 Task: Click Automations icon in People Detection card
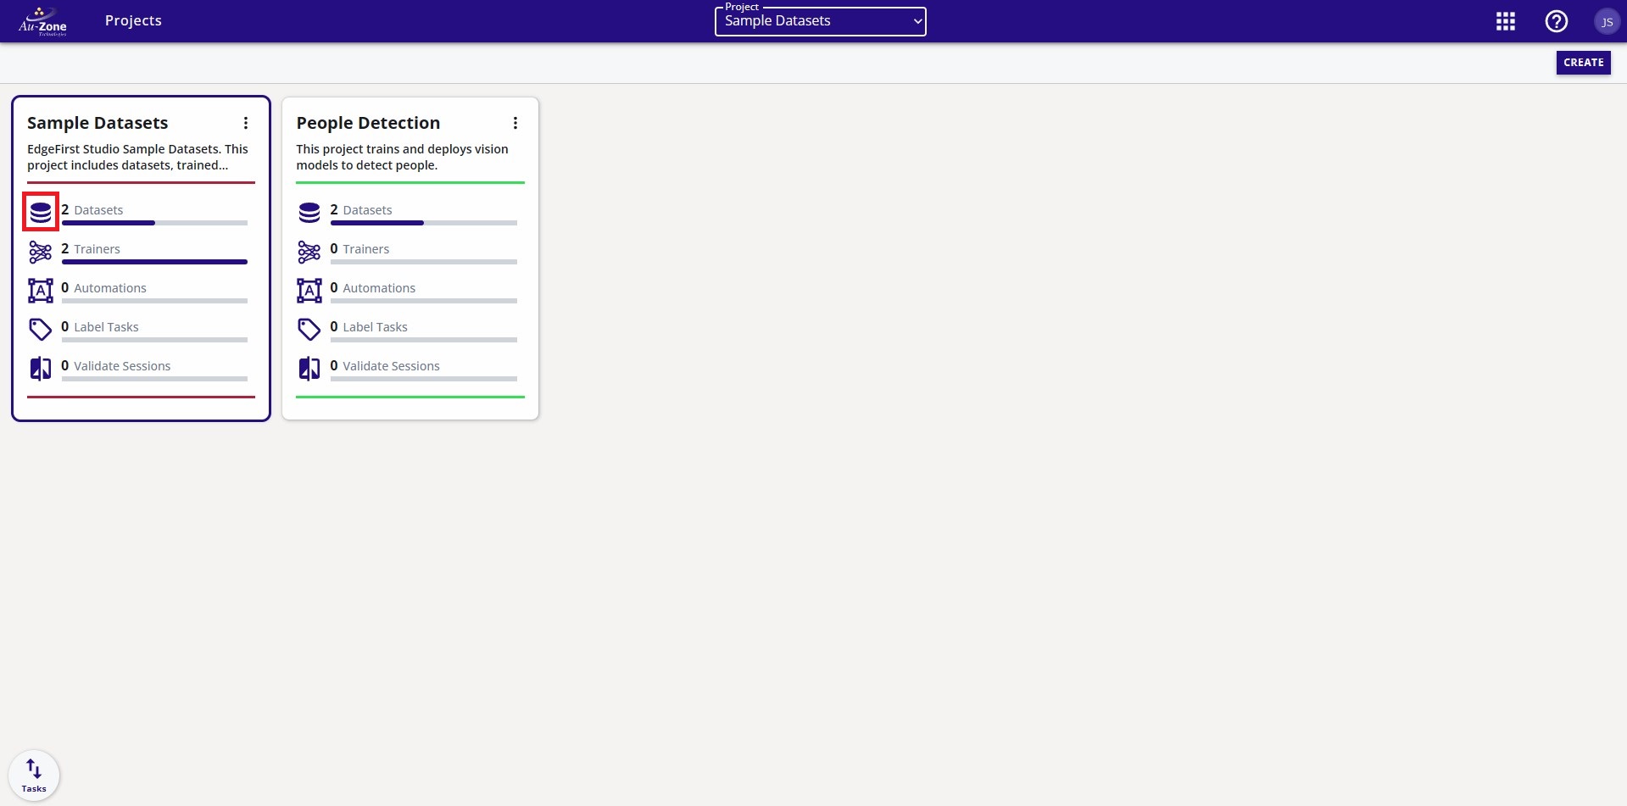click(309, 291)
